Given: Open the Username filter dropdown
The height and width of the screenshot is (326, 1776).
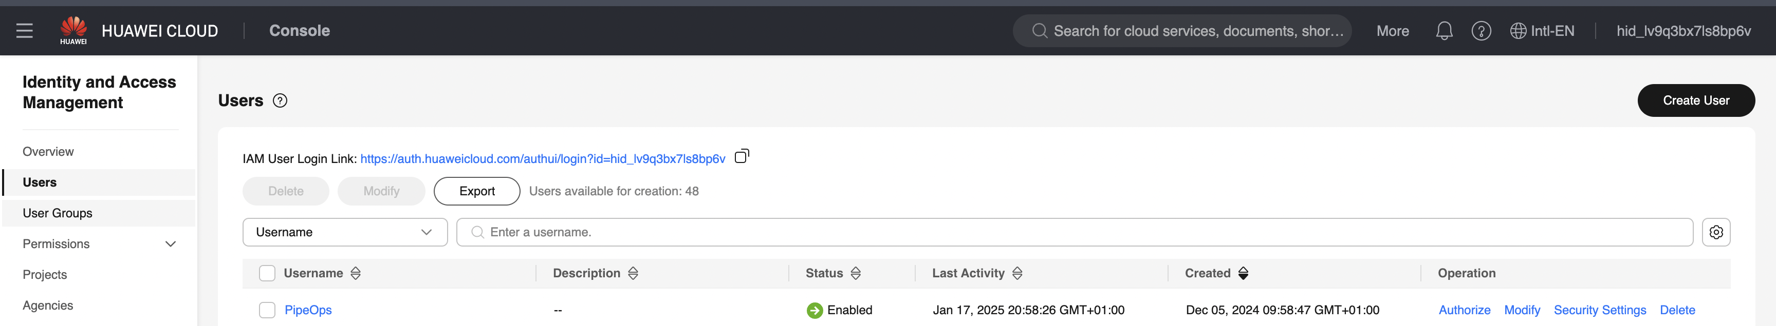Looking at the screenshot, I should (x=345, y=233).
